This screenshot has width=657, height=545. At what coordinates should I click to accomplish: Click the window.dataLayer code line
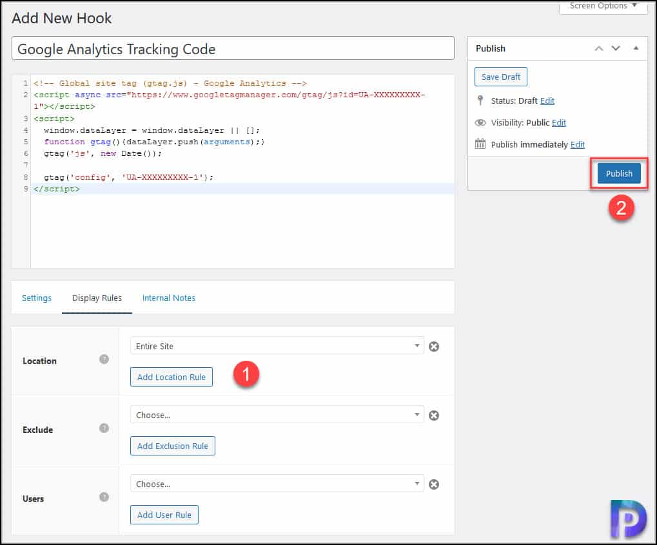152,130
